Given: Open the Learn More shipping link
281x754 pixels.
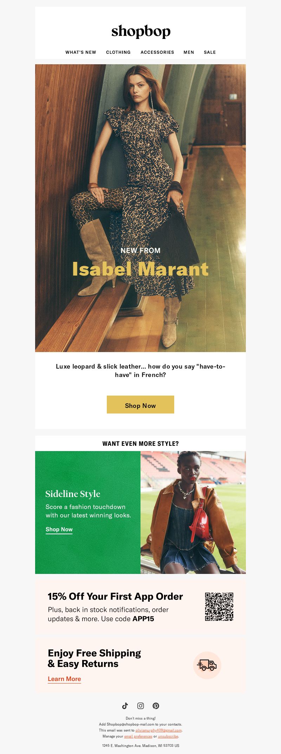Looking at the screenshot, I should coord(64,679).
